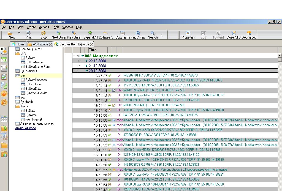Collapse the 002-Менделевск category
The height and width of the screenshot is (191, 282).
(83, 56)
